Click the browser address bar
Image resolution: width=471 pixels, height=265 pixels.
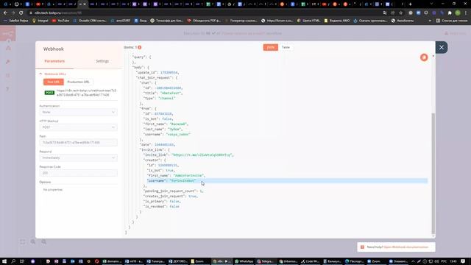[205, 13]
